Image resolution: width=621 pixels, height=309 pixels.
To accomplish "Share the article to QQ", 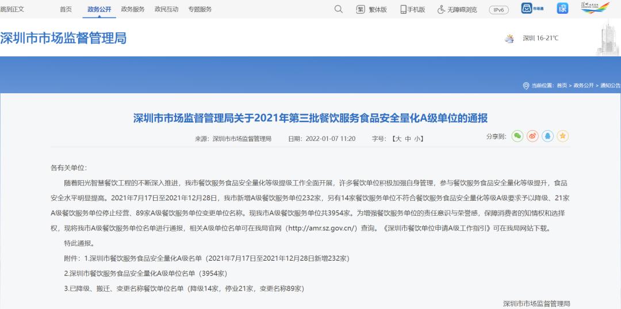I will click(547, 136).
